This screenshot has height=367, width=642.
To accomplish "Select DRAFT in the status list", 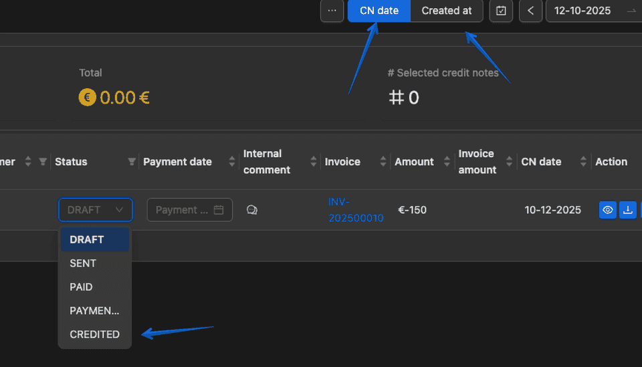I will pos(95,239).
